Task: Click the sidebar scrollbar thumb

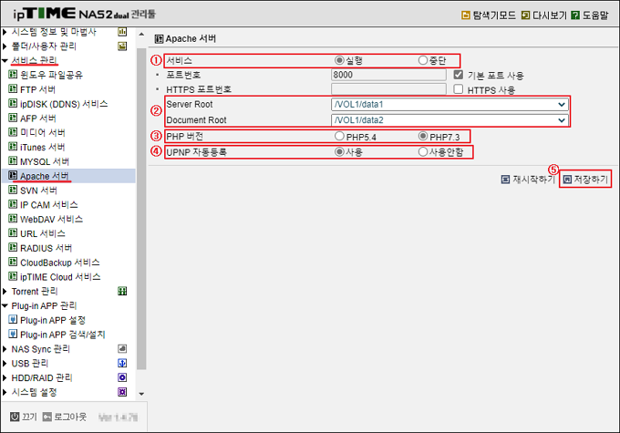Action: point(141,209)
